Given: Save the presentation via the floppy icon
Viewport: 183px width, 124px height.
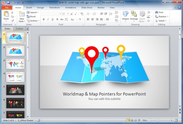Looking at the screenshot, I should [8, 3].
